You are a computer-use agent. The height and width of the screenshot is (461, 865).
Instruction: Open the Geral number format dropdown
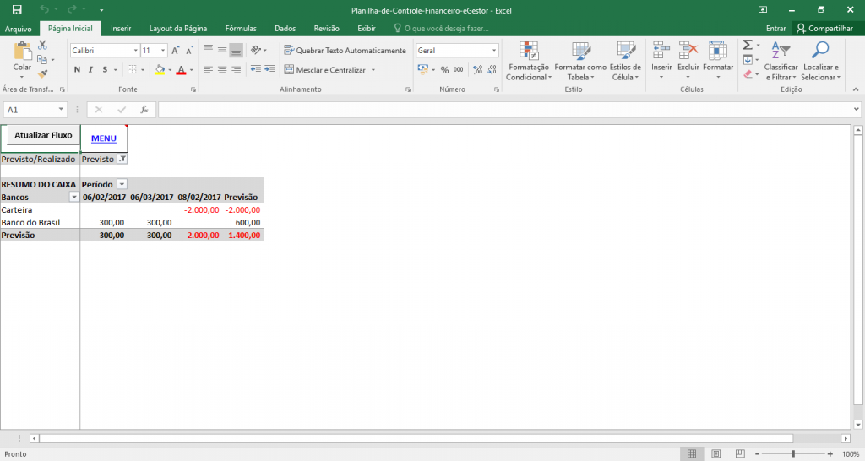coord(494,50)
